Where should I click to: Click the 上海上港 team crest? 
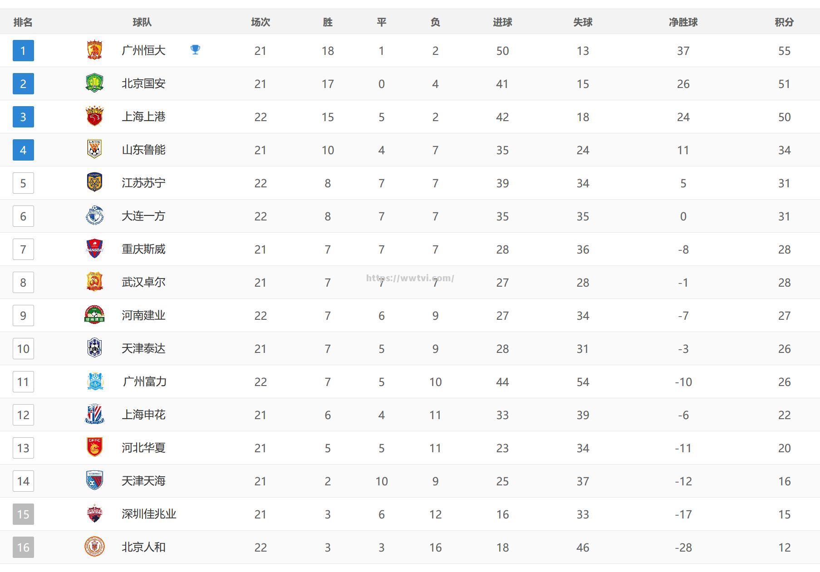point(94,117)
